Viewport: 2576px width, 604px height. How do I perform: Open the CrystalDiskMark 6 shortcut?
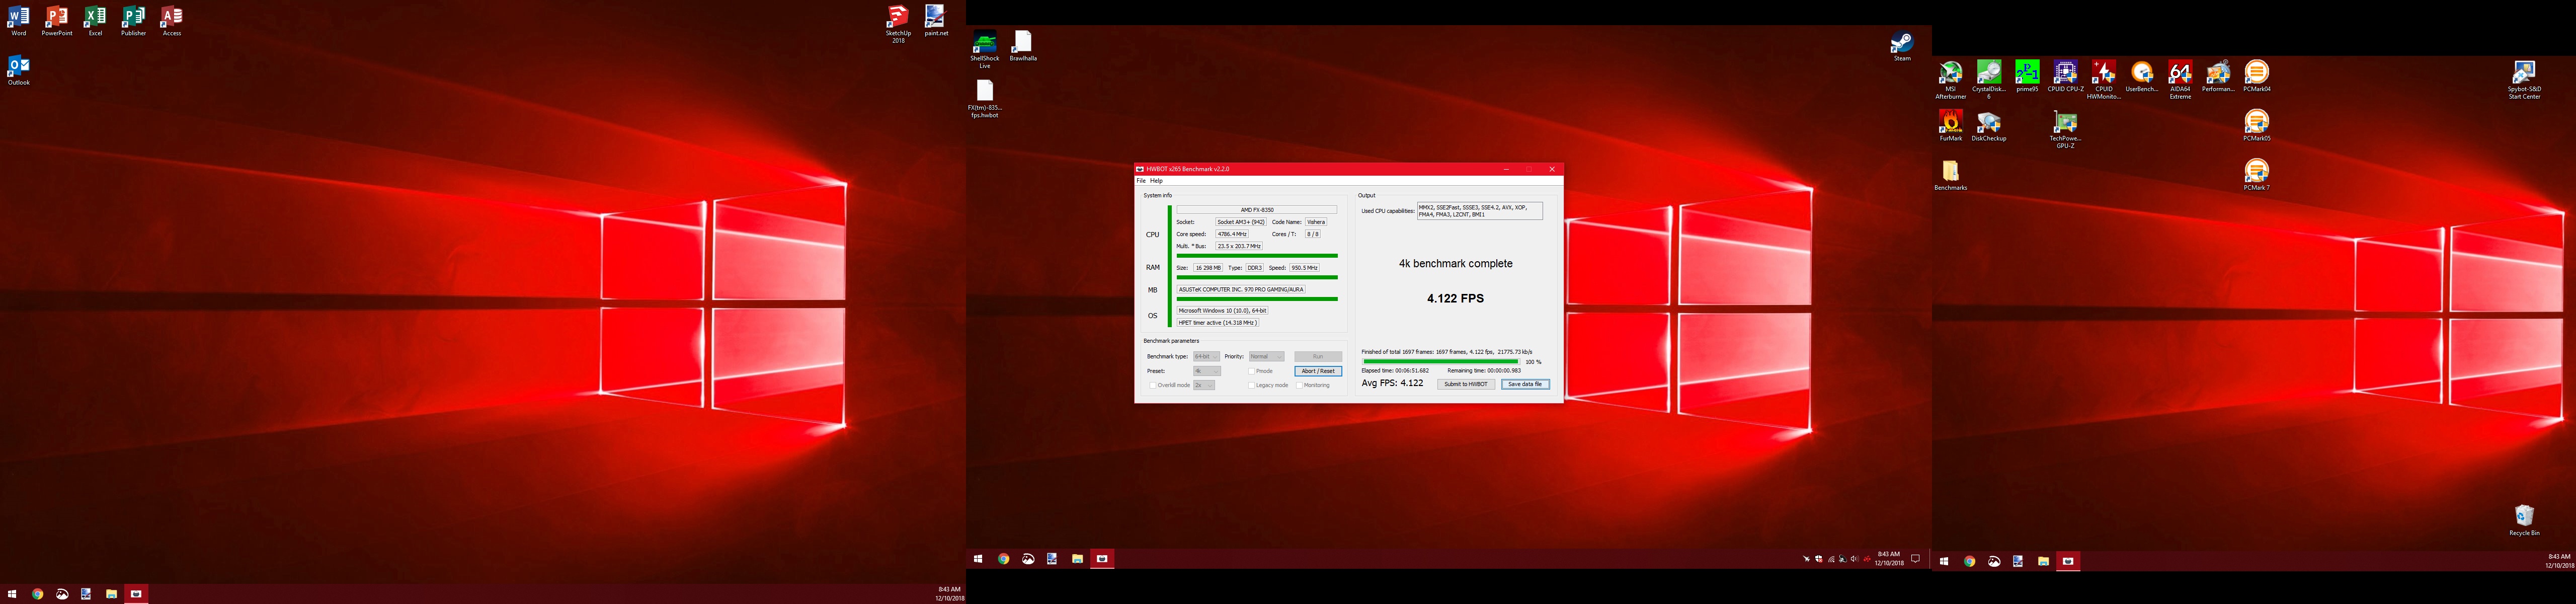1989,79
